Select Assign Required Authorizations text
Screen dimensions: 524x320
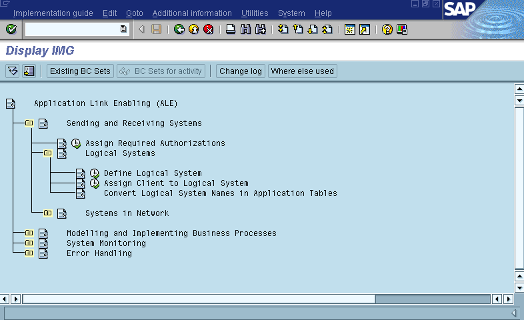pyautogui.click(x=155, y=143)
